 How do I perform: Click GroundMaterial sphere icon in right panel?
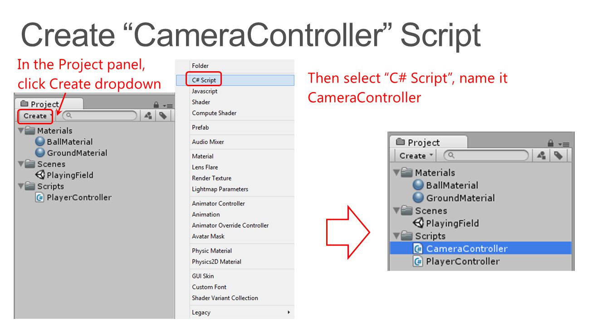pyautogui.click(x=418, y=198)
